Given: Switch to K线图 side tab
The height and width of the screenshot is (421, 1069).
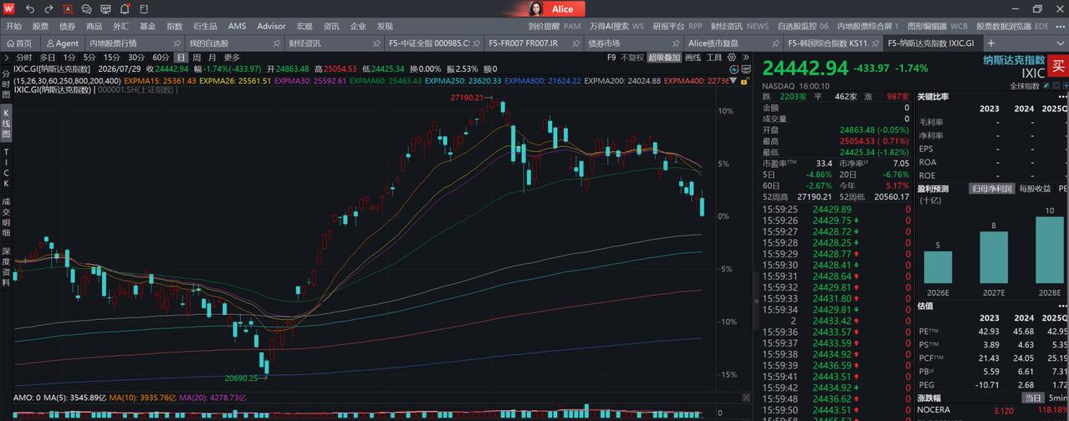Looking at the screenshot, I should coord(6,123).
